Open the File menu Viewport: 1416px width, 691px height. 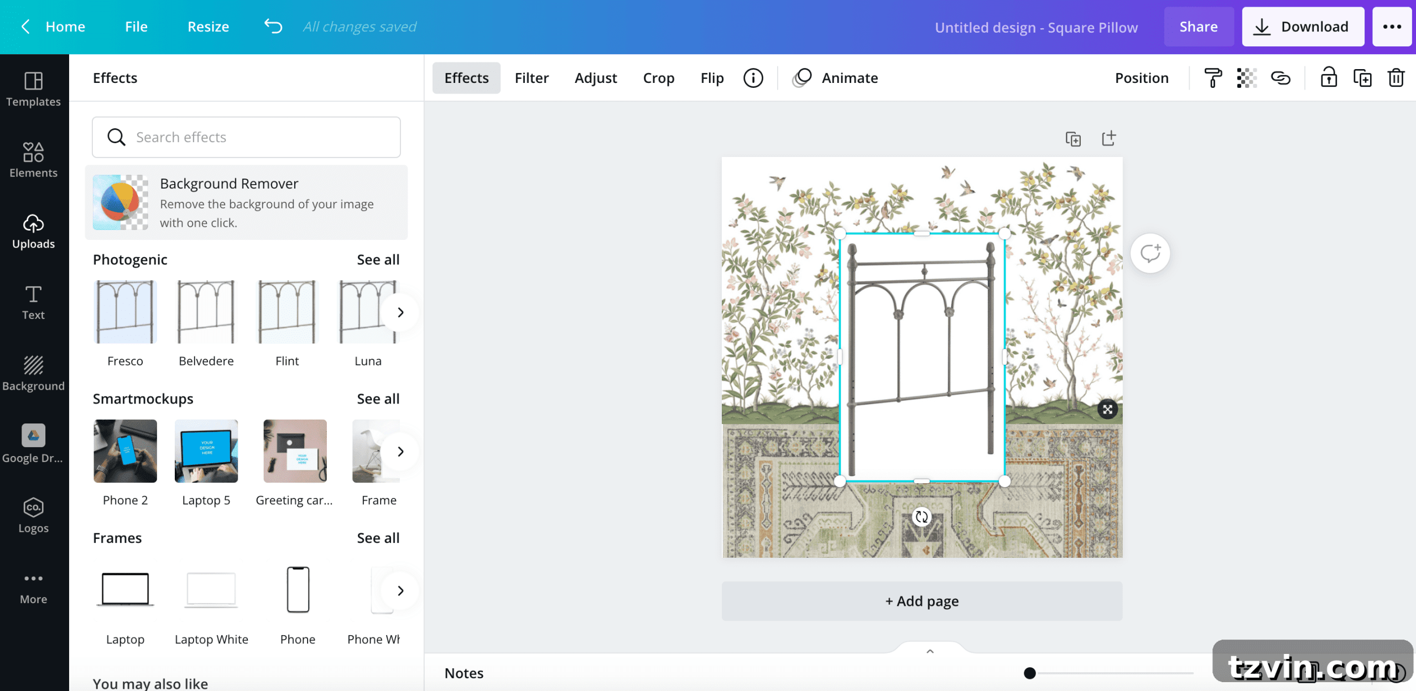(x=136, y=27)
